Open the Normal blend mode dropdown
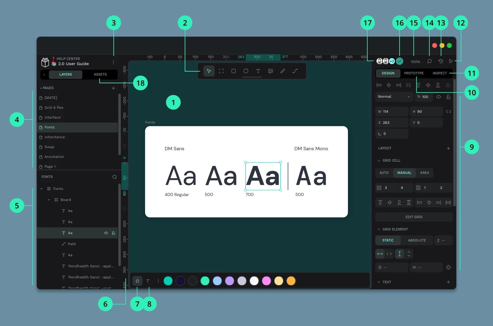The height and width of the screenshot is (326, 493). 394,96
